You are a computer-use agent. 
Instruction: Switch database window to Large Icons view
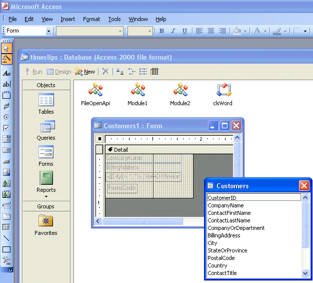pos(120,72)
